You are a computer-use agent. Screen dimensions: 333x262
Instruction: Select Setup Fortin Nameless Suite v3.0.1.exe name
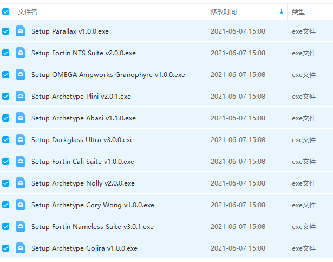tap(93, 227)
